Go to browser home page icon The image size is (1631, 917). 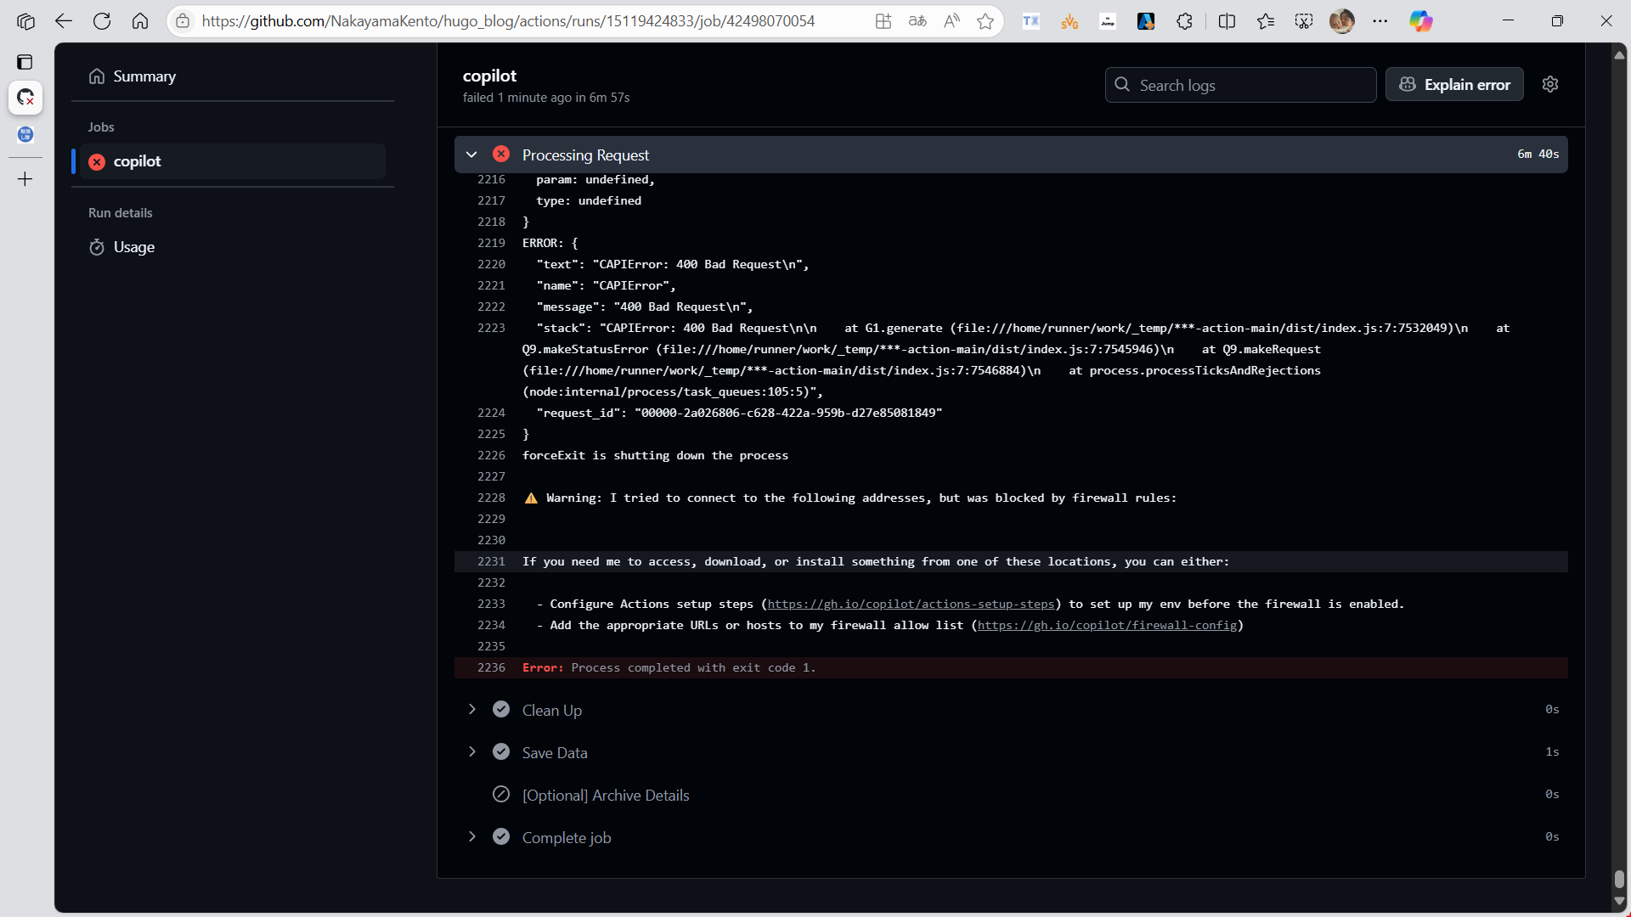click(x=140, y=21)
